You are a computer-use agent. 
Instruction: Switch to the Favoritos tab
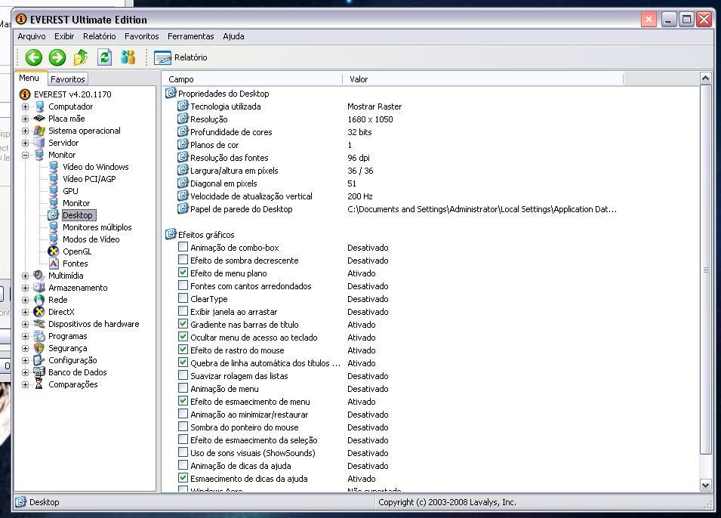[68, 79]
